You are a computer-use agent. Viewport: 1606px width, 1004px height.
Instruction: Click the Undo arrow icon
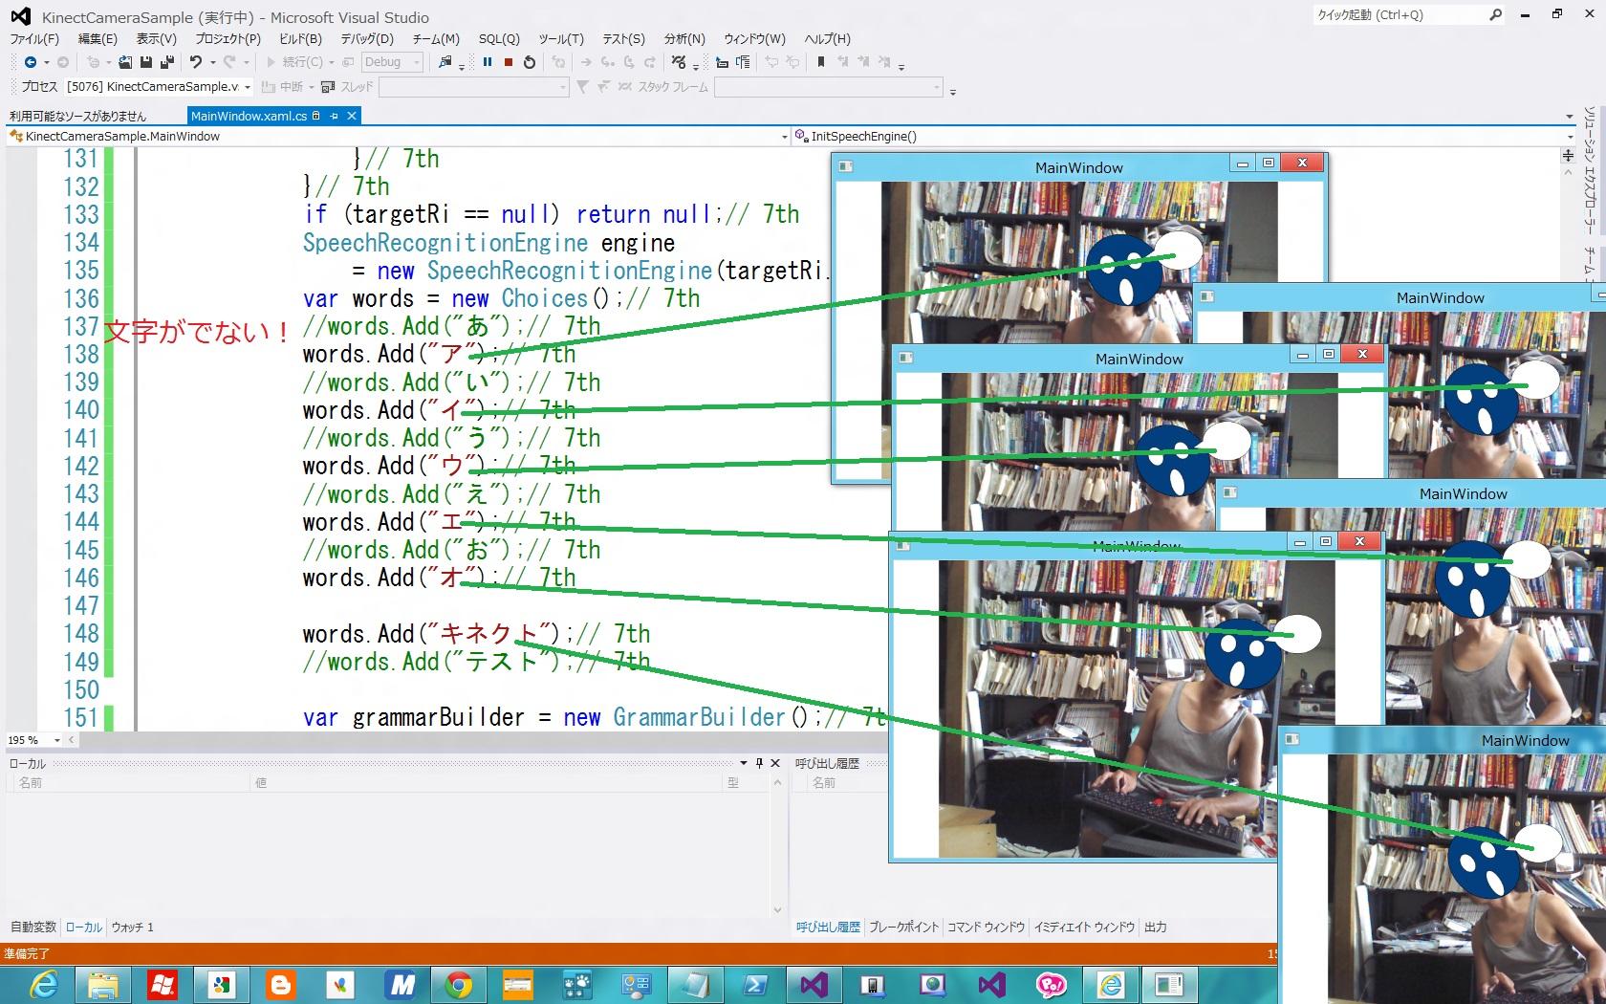pyautogui.click(x=195, y=62)
